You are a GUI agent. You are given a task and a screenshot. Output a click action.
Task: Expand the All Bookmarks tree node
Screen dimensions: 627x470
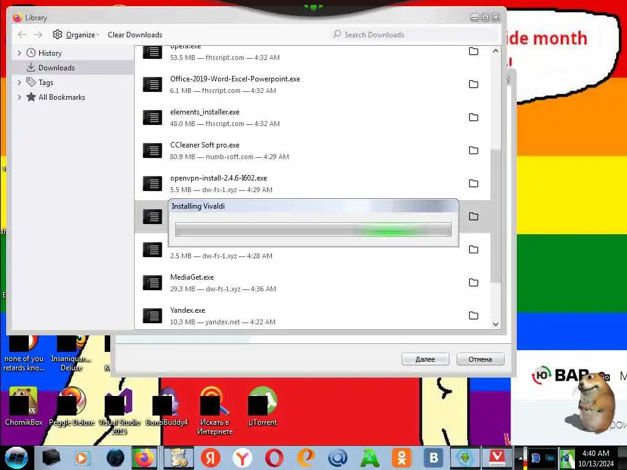click(x=19, y=97)
